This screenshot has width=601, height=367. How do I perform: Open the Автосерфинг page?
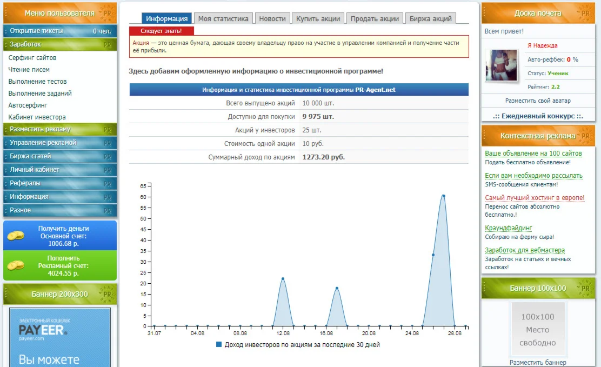coord(28,105)
